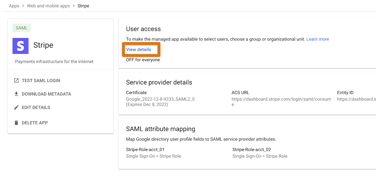Click the pencil icon beside Edit Details
Image resolution: width=376 pixels, height=177 pixels.
click(16, 107)
